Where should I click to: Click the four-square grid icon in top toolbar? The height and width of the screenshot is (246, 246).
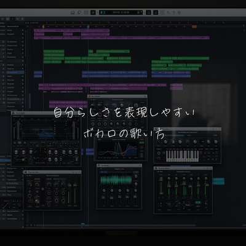[86, 12]
